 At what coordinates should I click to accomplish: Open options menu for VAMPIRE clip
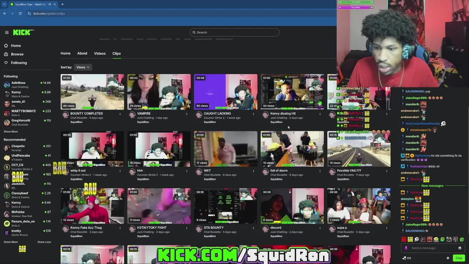187,114
